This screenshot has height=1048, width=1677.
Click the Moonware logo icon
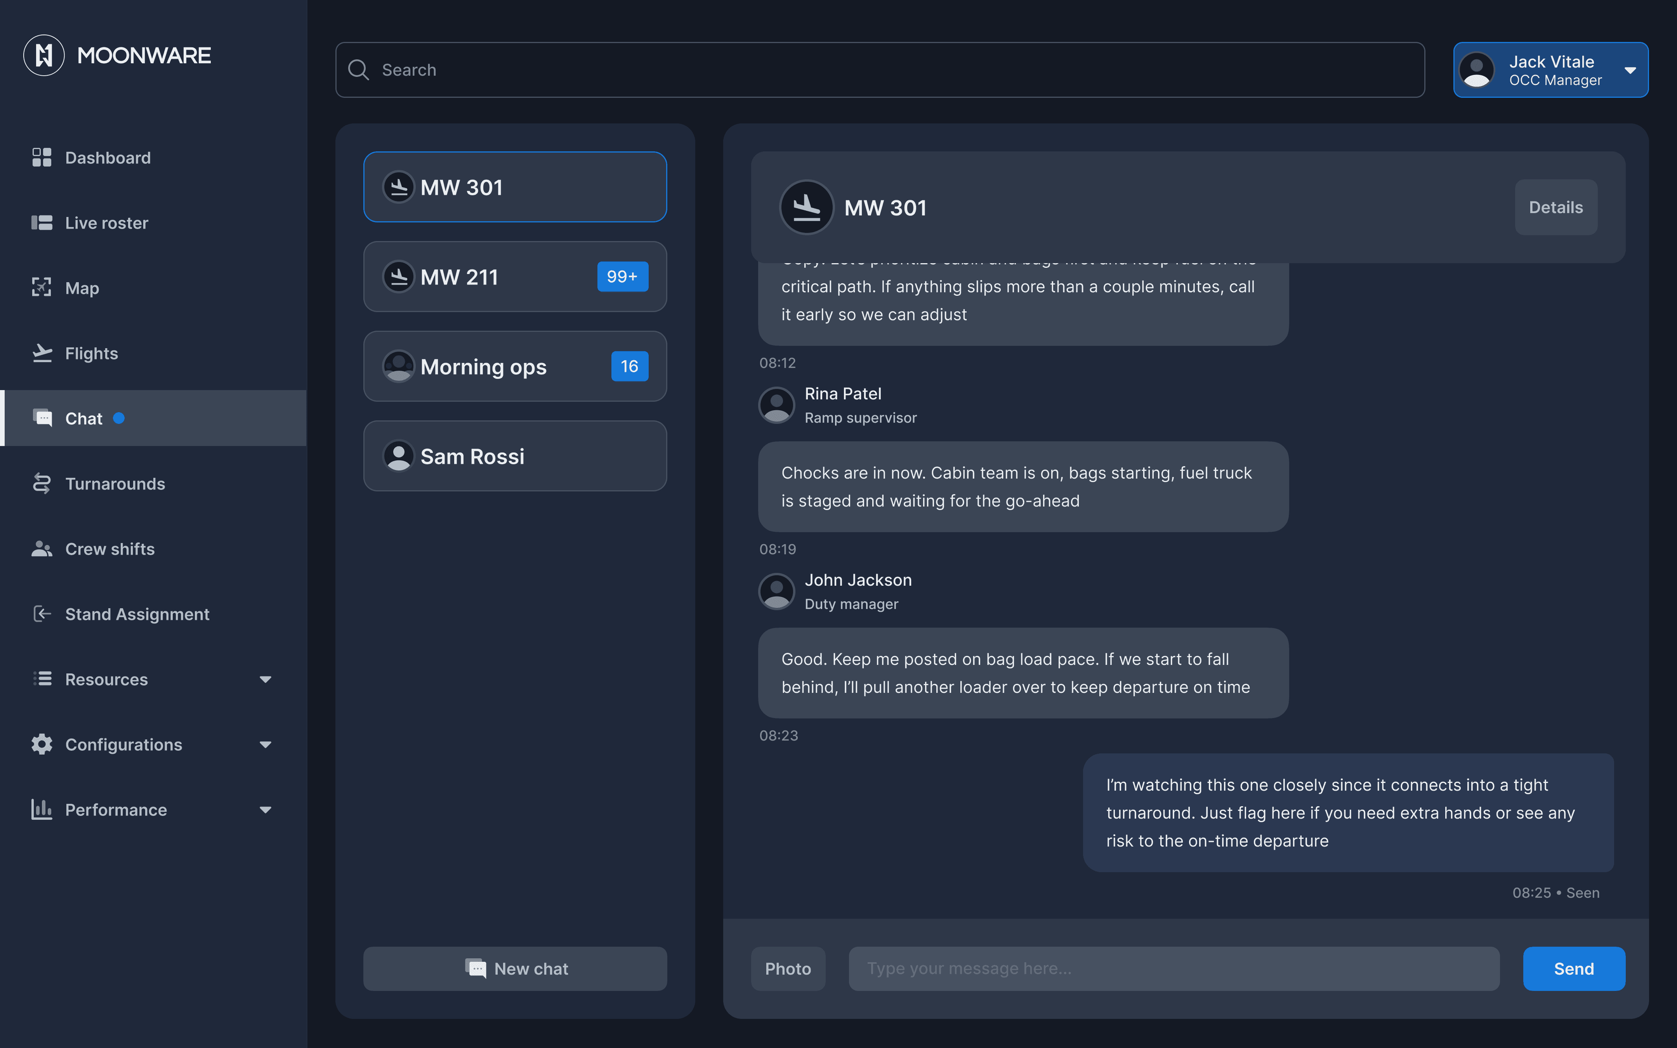click(43, 56)
